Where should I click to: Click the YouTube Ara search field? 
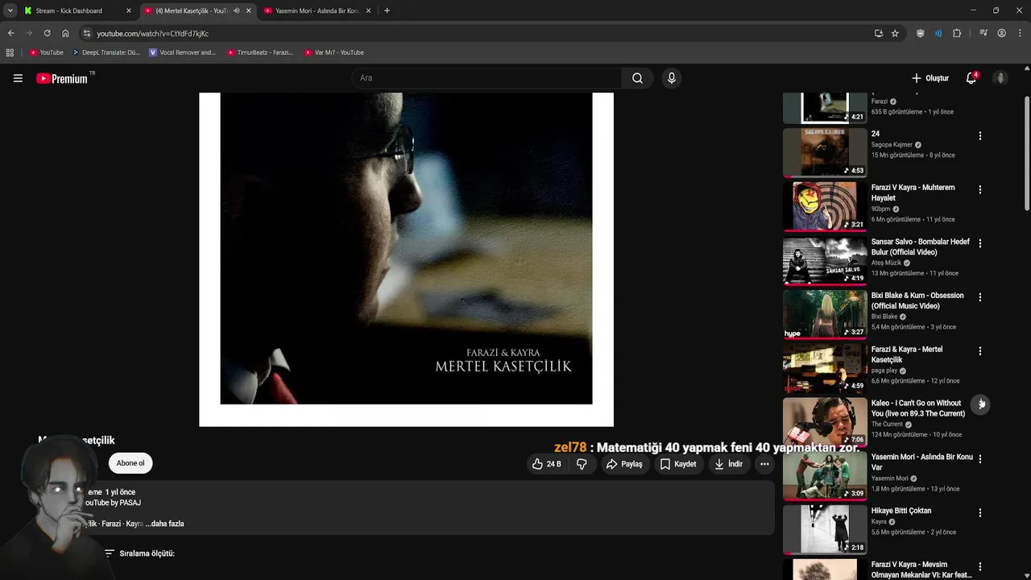(x=486, y=78)
